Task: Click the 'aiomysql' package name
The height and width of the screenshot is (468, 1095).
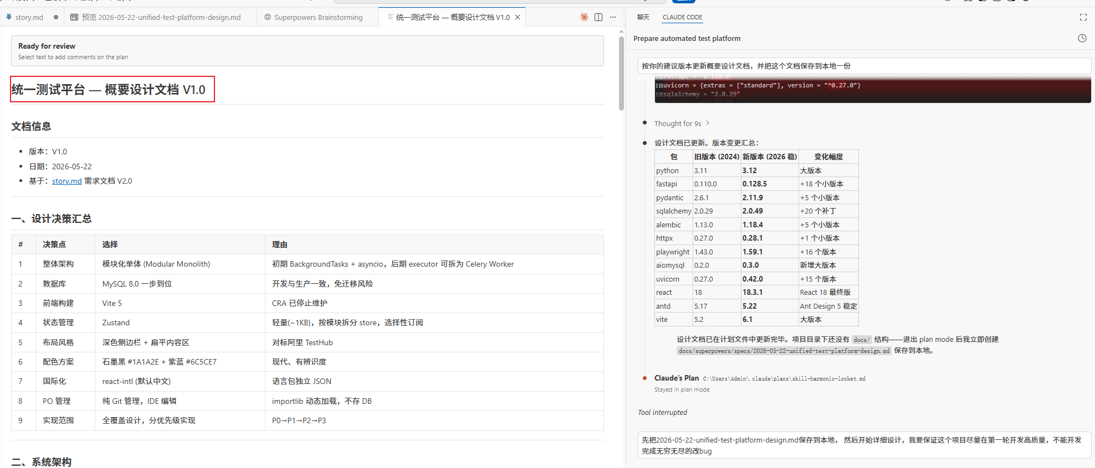Action: [x=670, y=265]
